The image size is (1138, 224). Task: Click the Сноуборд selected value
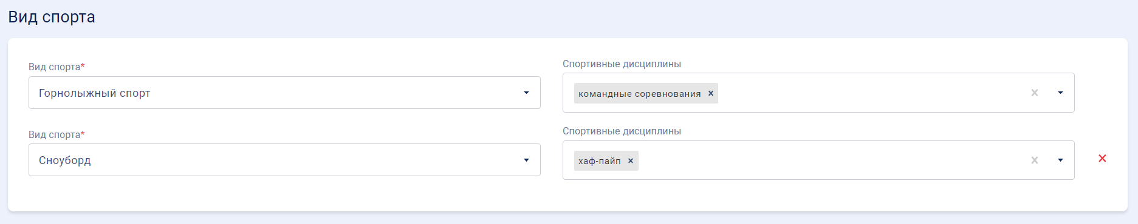click(65, 160)
